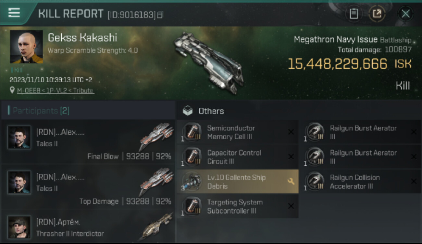Open Final Blow Talos II participant entry
This screenshot has width=422, height=244.
point(88,142)
